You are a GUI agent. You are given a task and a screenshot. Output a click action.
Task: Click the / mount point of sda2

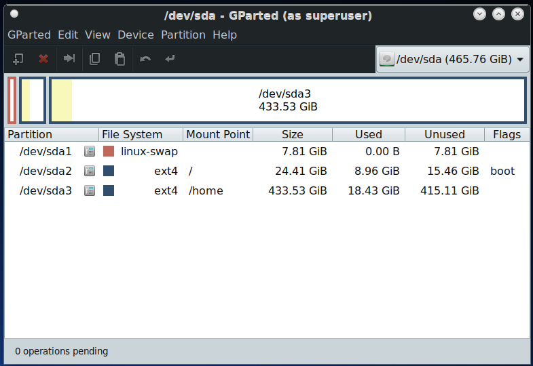190,171
